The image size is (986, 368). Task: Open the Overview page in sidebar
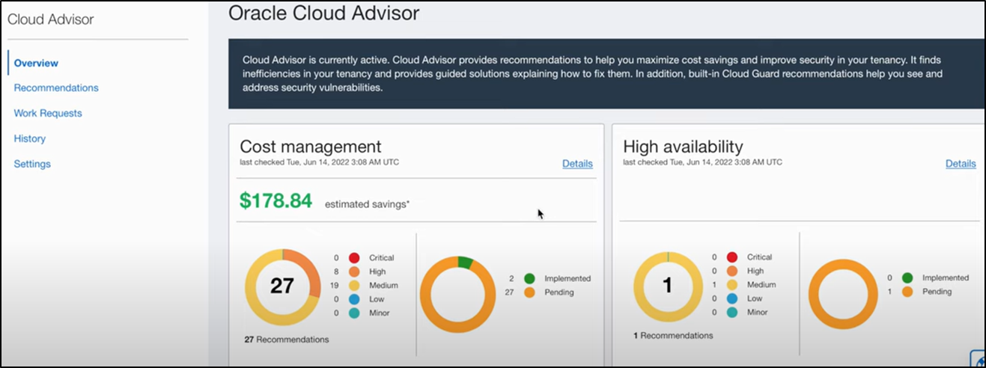click(36, 64)
